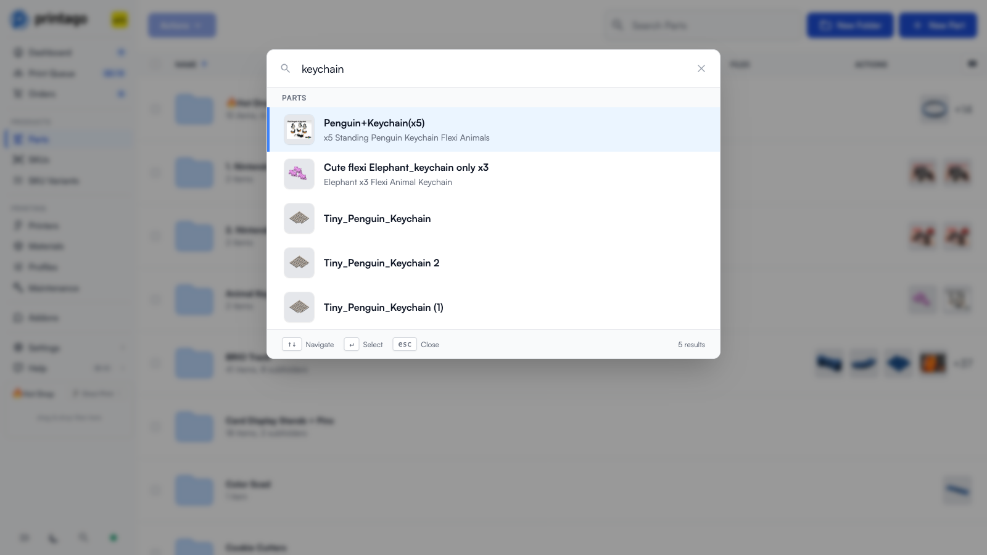Open the Penguin+Keychain(x5) thumbnail image
The height and width of the screenshot is (555, 987).
tap(299, 130)
